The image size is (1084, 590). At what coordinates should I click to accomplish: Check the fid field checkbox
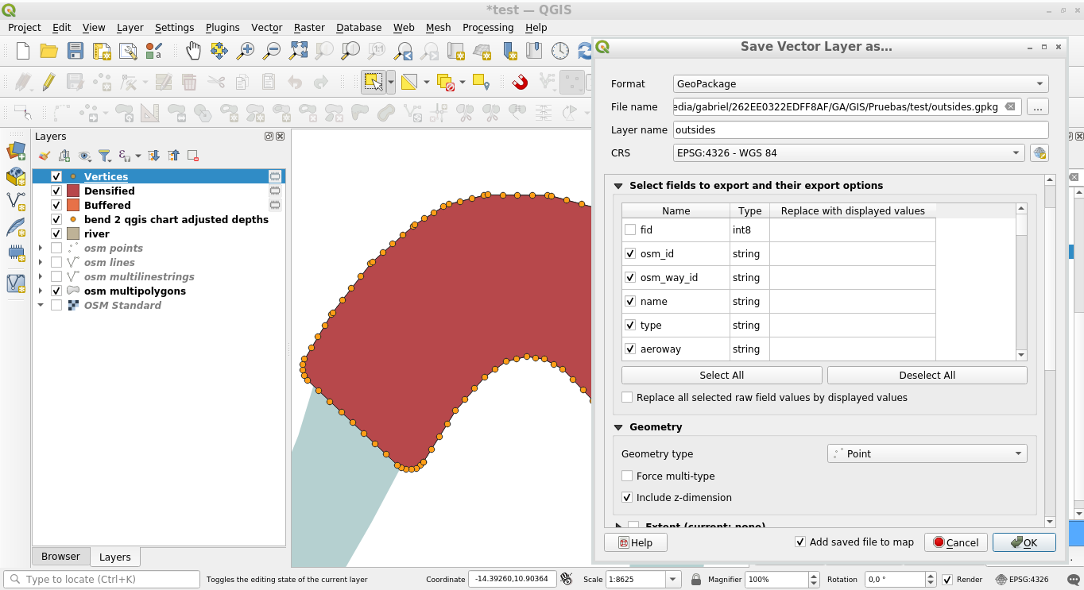pos(630,229)
